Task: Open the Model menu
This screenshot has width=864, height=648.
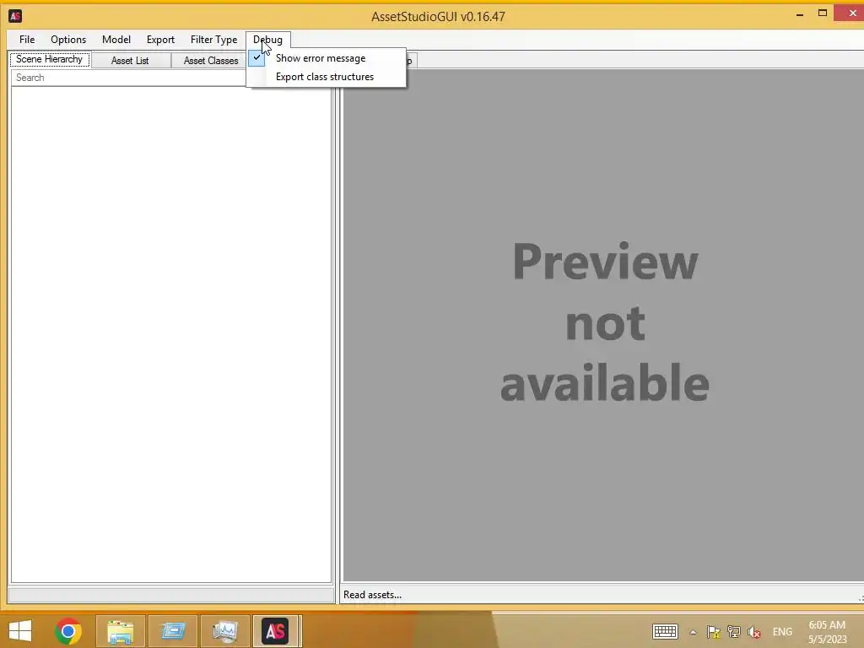Action: 116,40
